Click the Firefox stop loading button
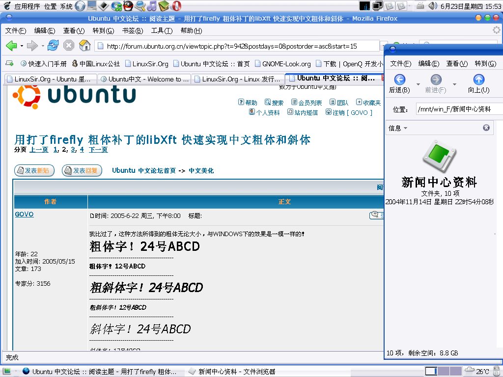 tap(69, 46)
